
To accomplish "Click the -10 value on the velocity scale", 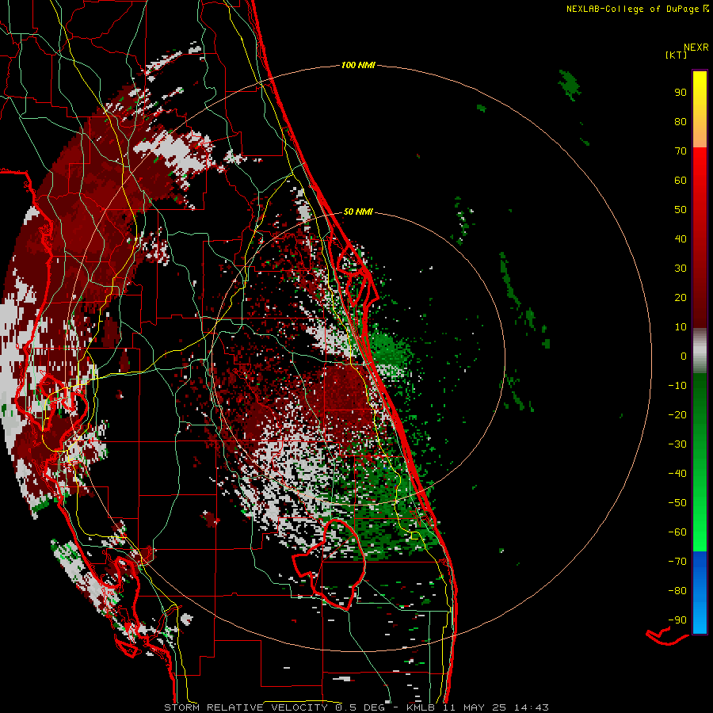I will pos(677,386).
